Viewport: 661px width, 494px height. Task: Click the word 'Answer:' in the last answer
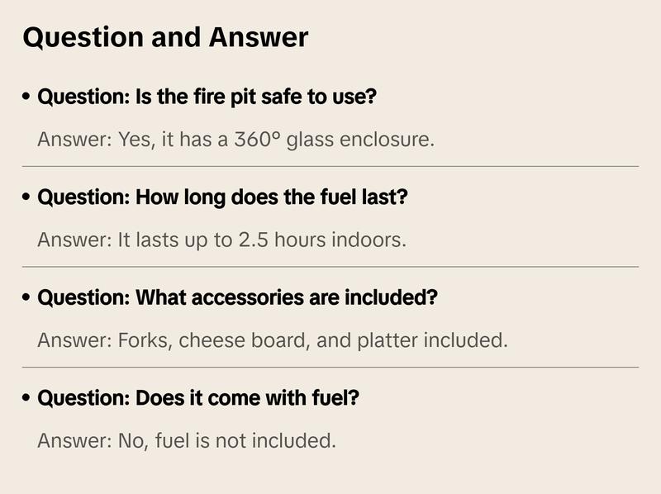pyautogui.click(x=73, y=440)
